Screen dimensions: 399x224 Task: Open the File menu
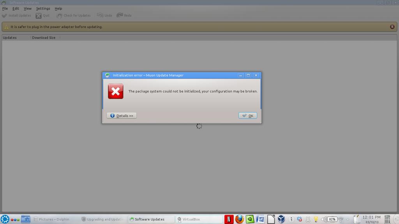(x=5, y=9)
